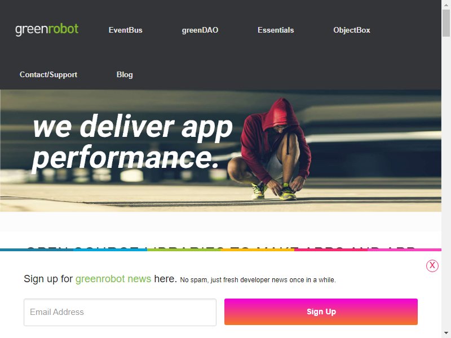Focus the Email Address input field
The image size is (451, 338).
point(120,312)
